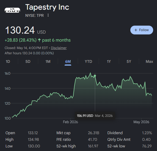Click the After hours 130.24 line
The height and width of the screenshot is (151, 157).
29,53
